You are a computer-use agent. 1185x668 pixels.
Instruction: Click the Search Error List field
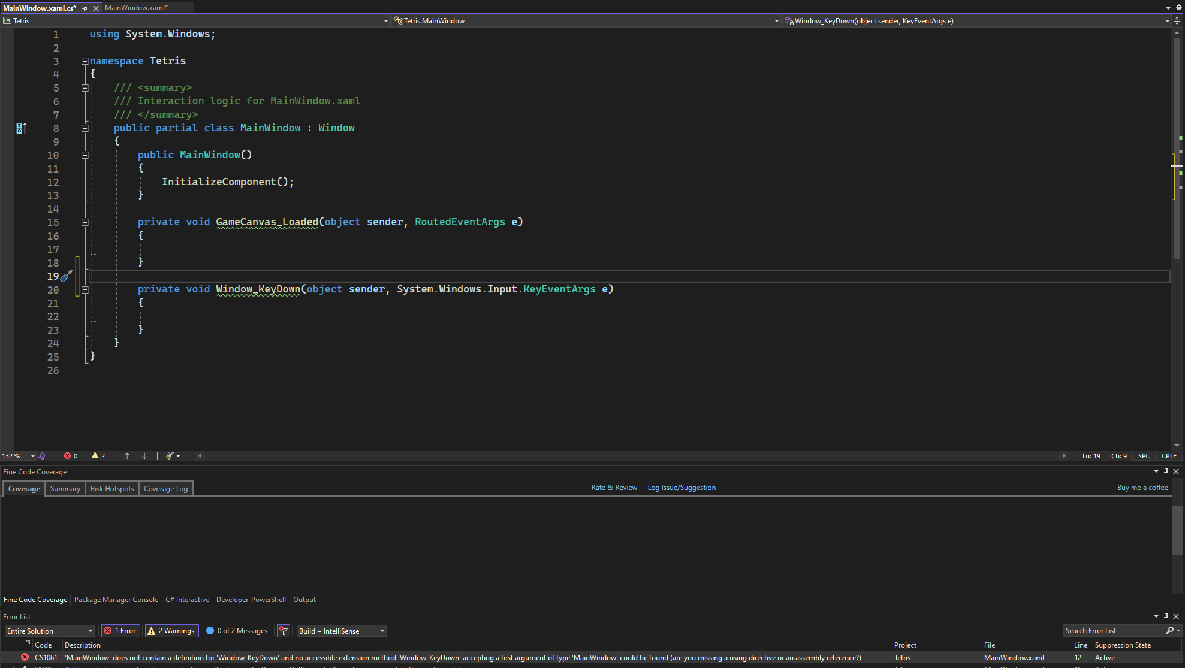click(1112, 631)
